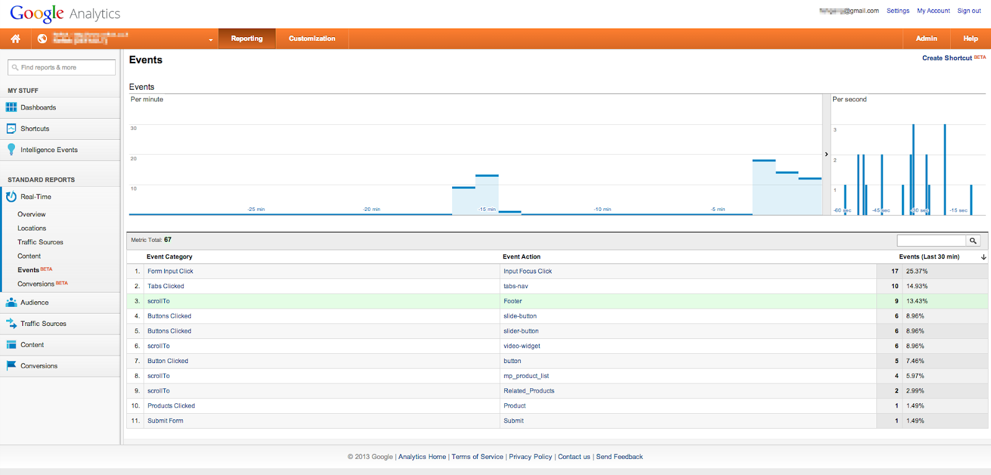Click the Settings link
Screen dimensions: 991x475
click(x=898, y=11)
